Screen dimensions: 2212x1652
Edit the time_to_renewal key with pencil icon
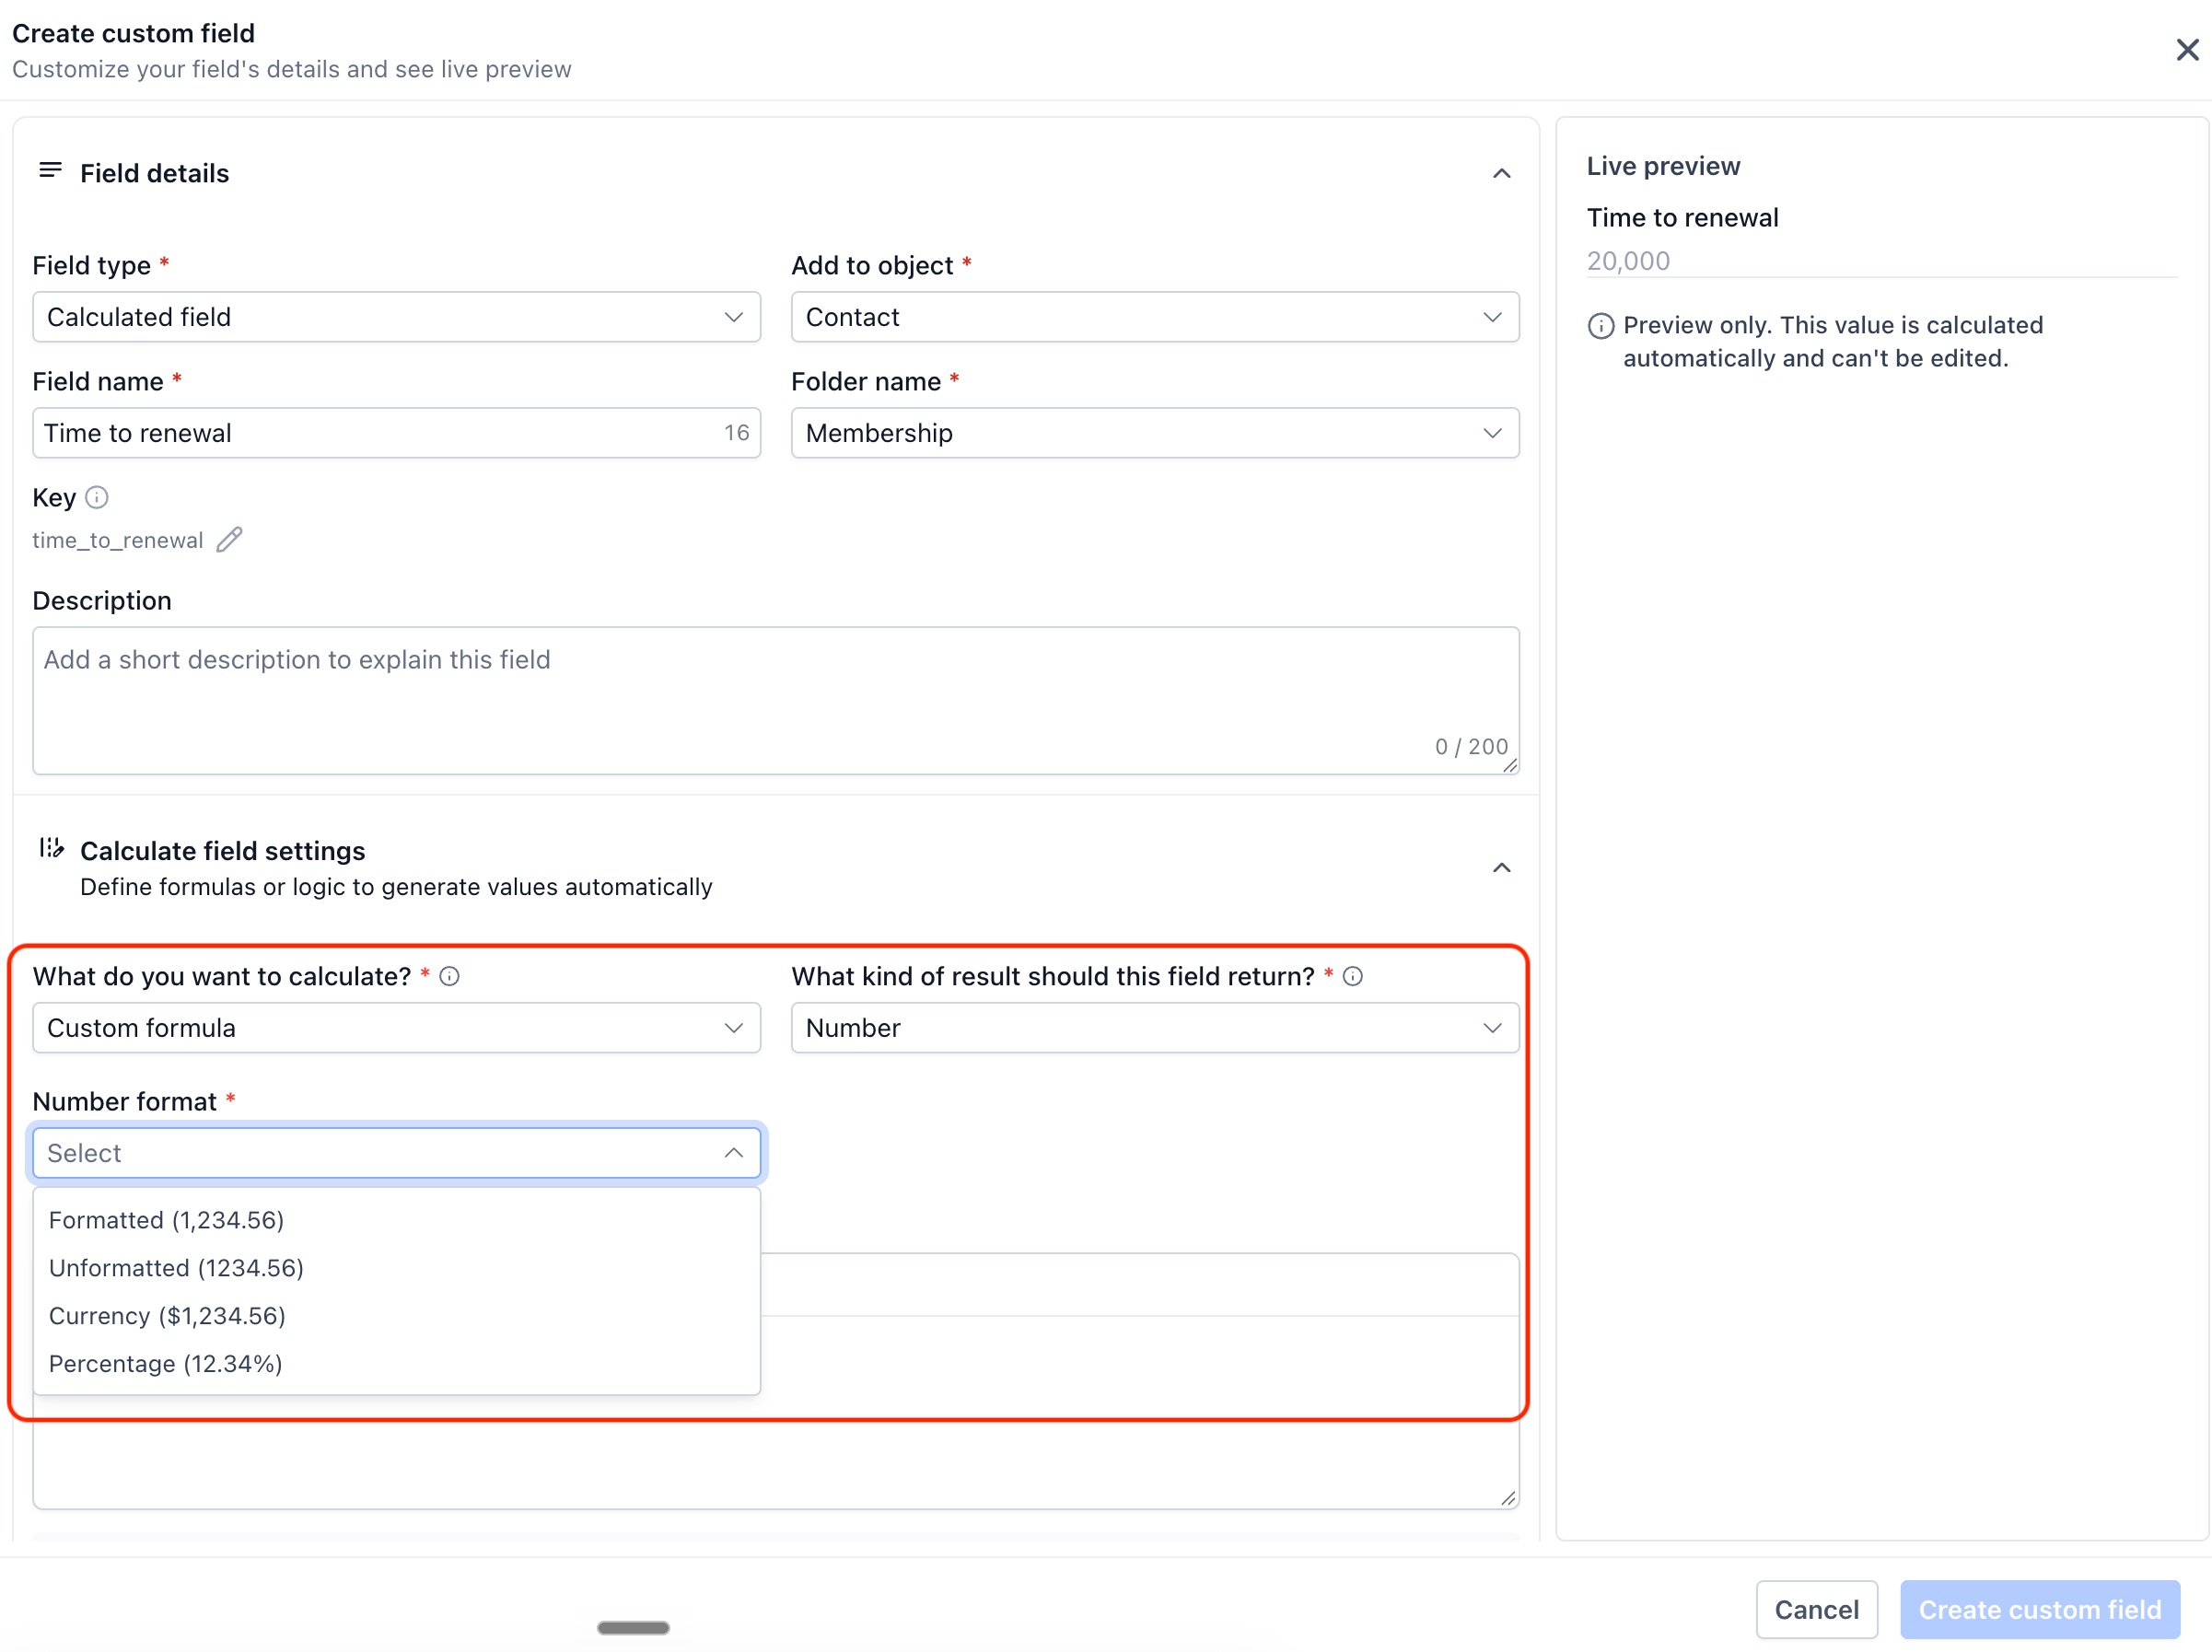230,540
